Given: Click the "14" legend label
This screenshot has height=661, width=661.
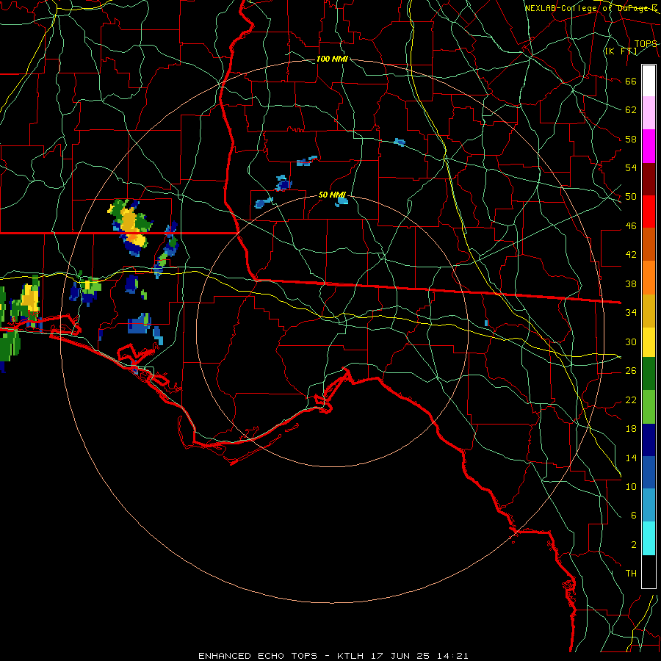Looking at the screenshot, I should tap(631, 458).
